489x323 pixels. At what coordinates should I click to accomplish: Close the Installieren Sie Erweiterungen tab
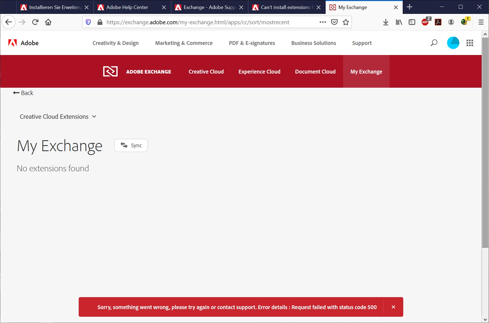87,7
